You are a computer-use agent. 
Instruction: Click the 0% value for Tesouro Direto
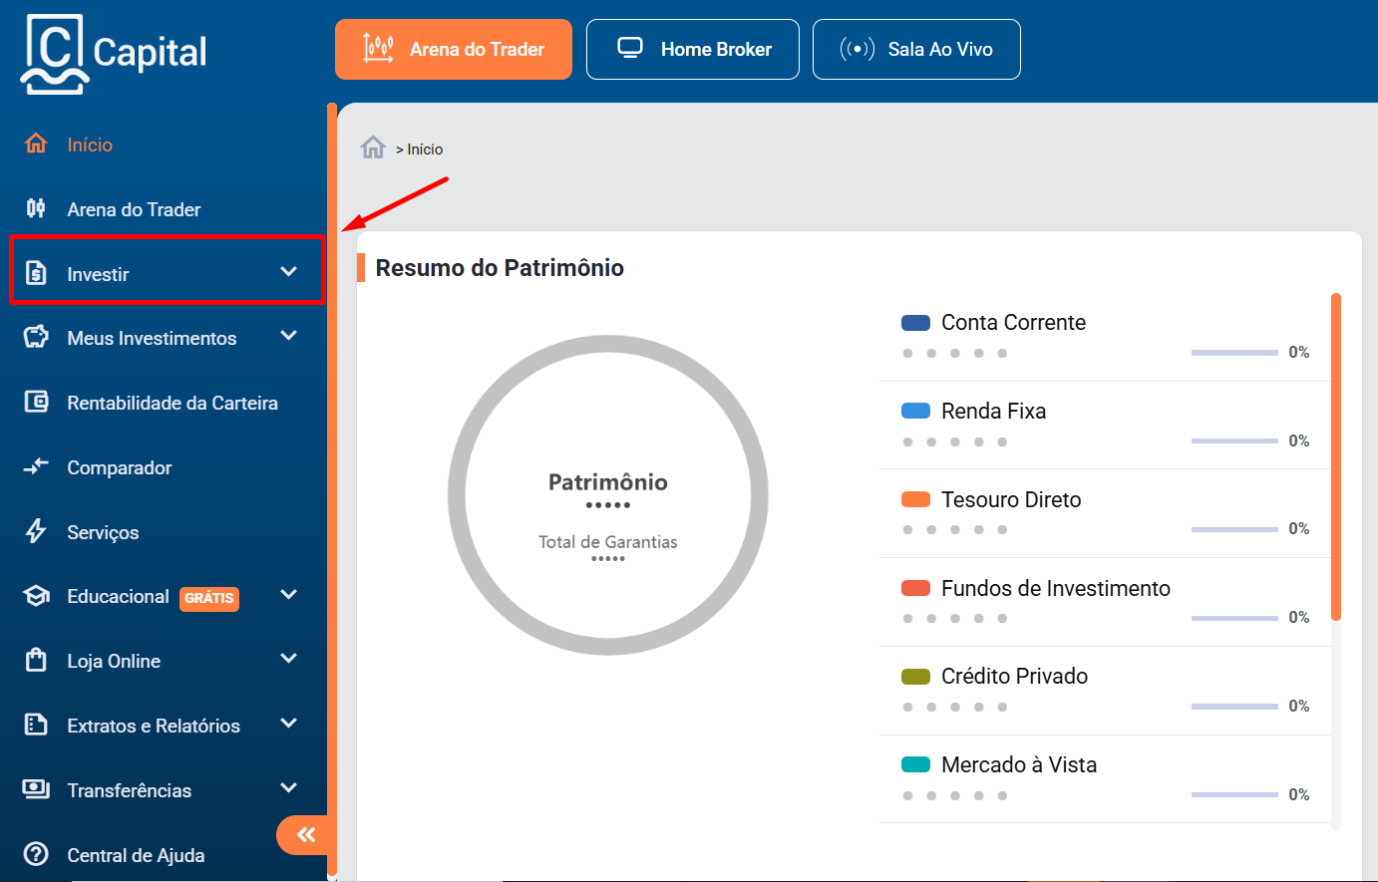point(1298,528)
